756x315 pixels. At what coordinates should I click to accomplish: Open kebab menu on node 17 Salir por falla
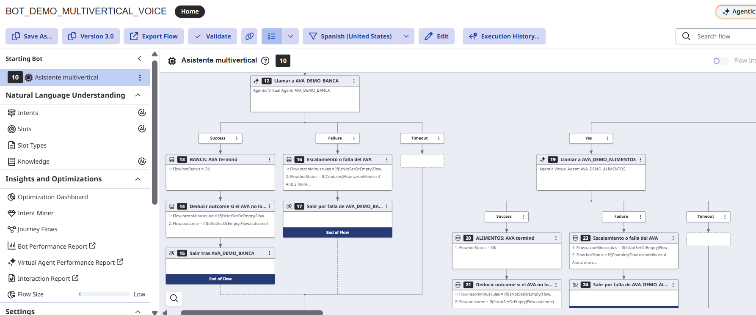click(x=386, y=206)
